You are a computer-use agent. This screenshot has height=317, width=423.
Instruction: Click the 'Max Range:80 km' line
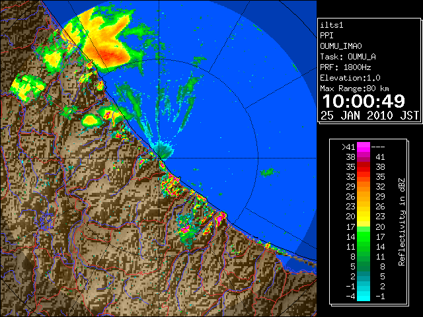tap(354, 88)
